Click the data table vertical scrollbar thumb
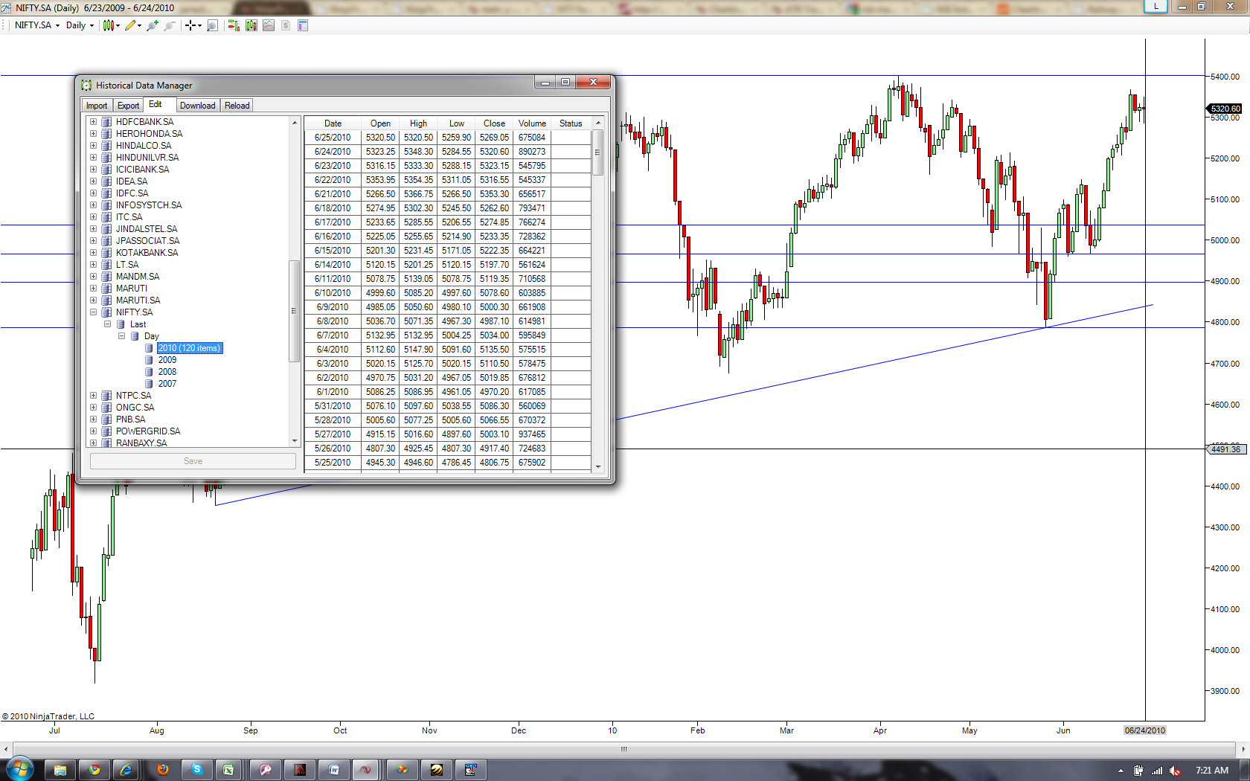This screenshot has width=1250, height=781. coord(597,152)
